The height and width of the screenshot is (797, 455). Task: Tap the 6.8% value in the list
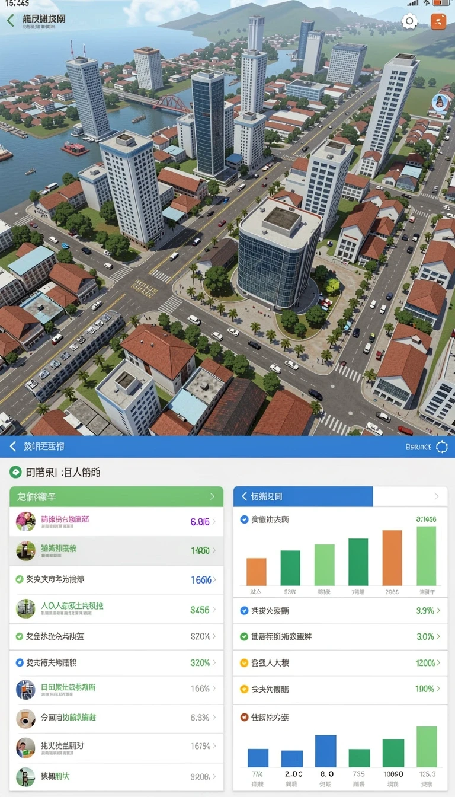coord(200,717)
